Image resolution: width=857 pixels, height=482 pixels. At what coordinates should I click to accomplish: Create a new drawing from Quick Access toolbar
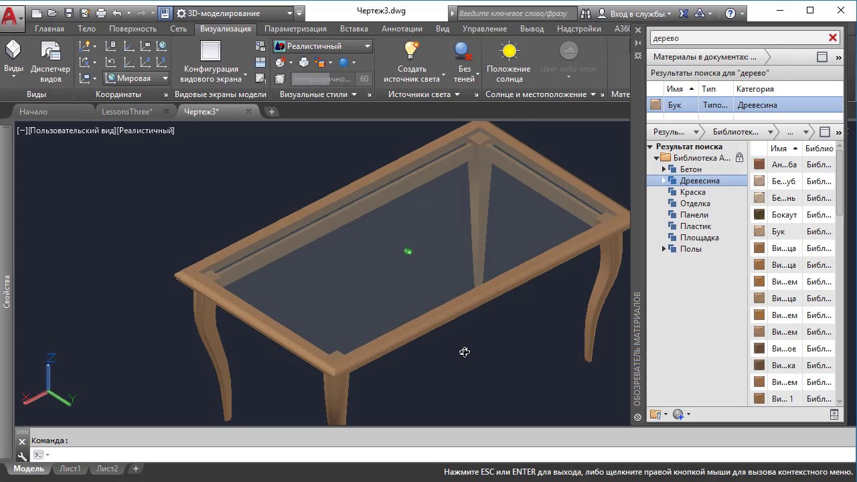point(37,13)
